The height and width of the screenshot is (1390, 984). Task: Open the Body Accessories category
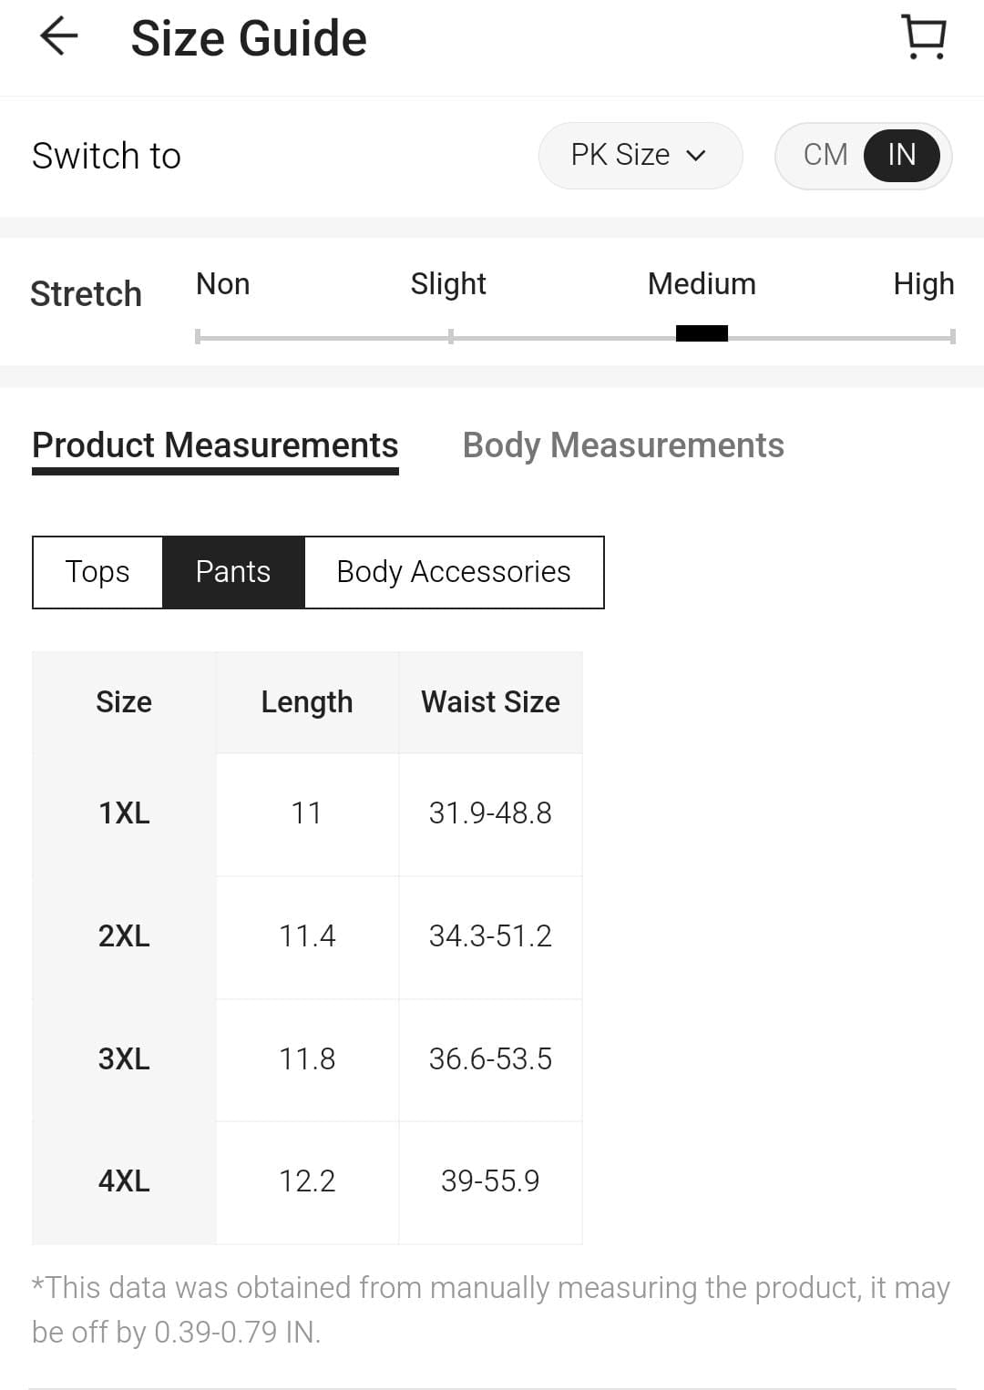(454, 572)
